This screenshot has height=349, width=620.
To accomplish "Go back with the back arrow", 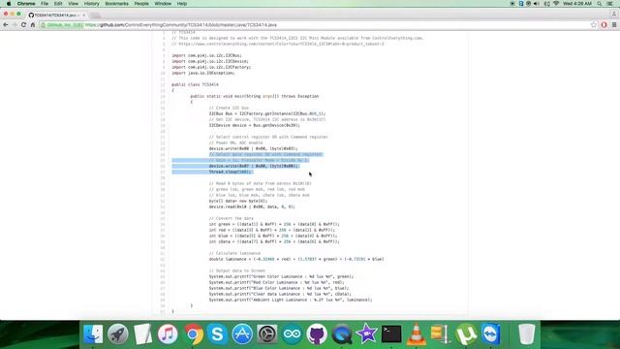I will click(x=6, y=25).
